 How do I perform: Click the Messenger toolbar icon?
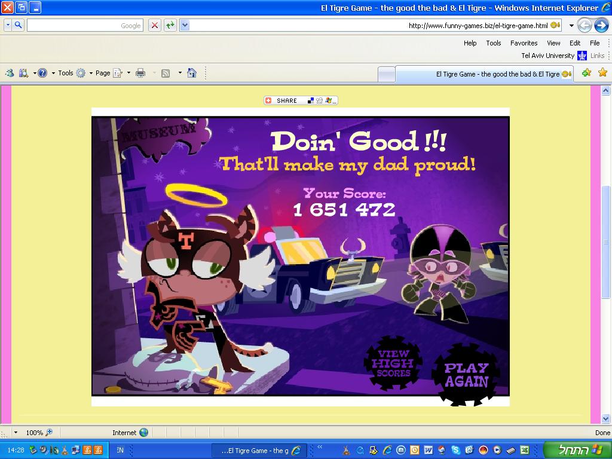pos(10,73)
